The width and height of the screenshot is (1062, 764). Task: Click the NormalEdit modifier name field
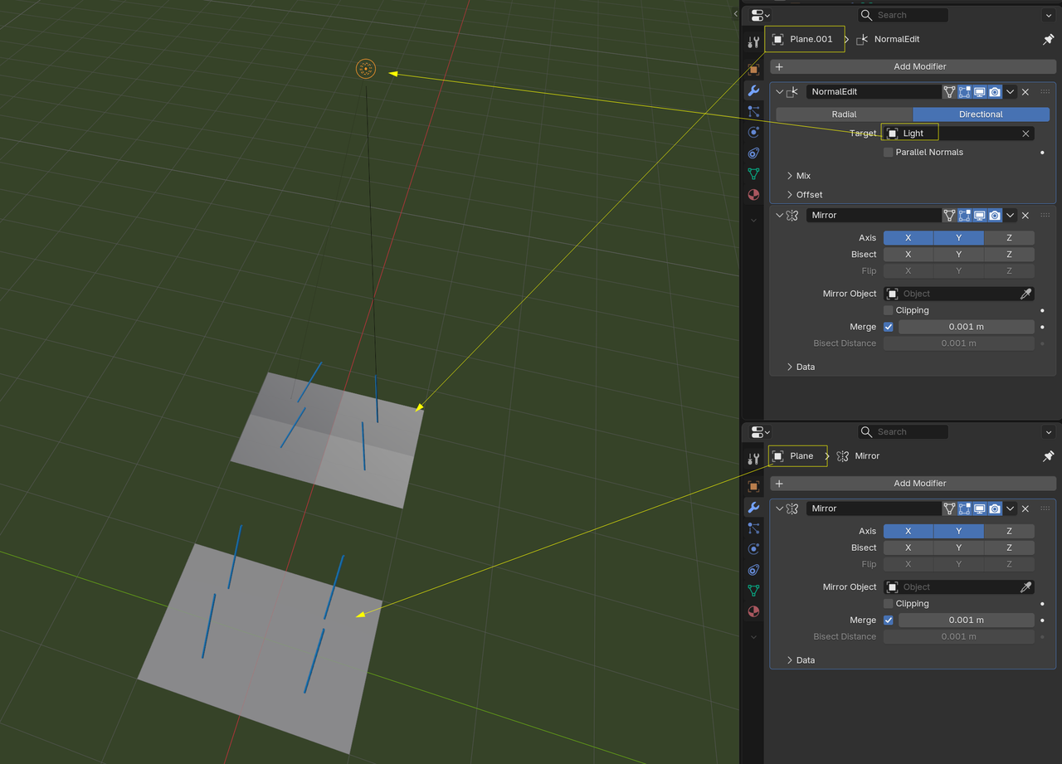pos(873,92)
